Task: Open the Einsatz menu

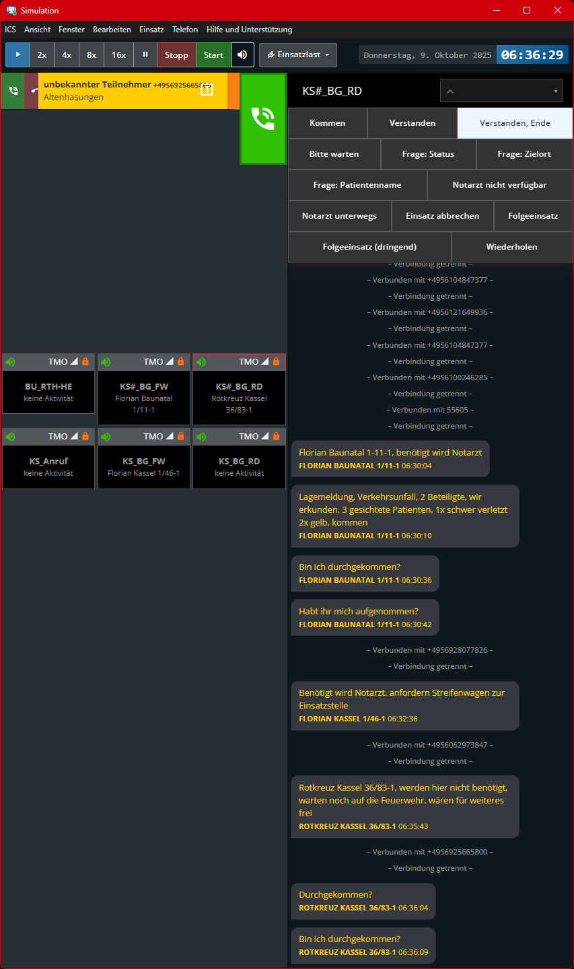Action: point(151,30)
